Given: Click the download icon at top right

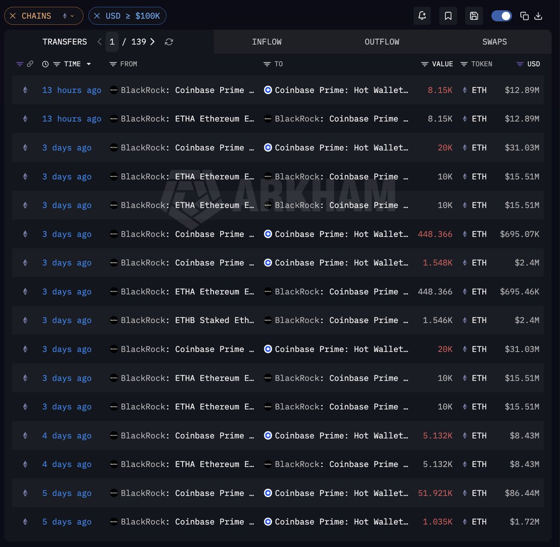Looking at the screenshot, I should [538, 16].
